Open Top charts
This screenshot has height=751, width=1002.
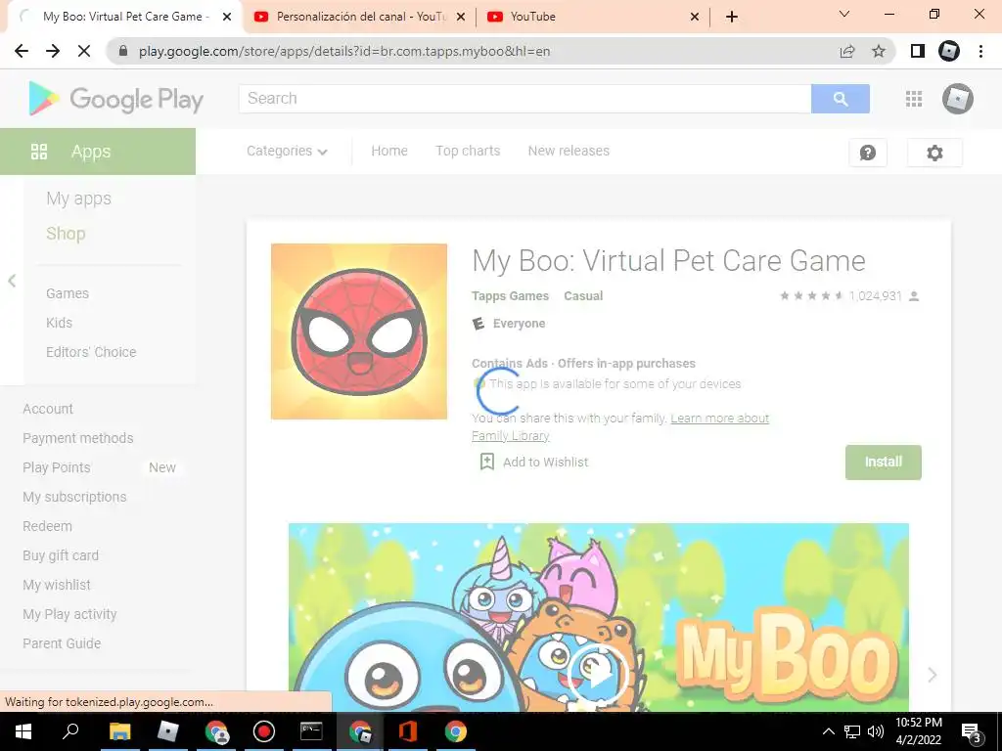point(468,151)
